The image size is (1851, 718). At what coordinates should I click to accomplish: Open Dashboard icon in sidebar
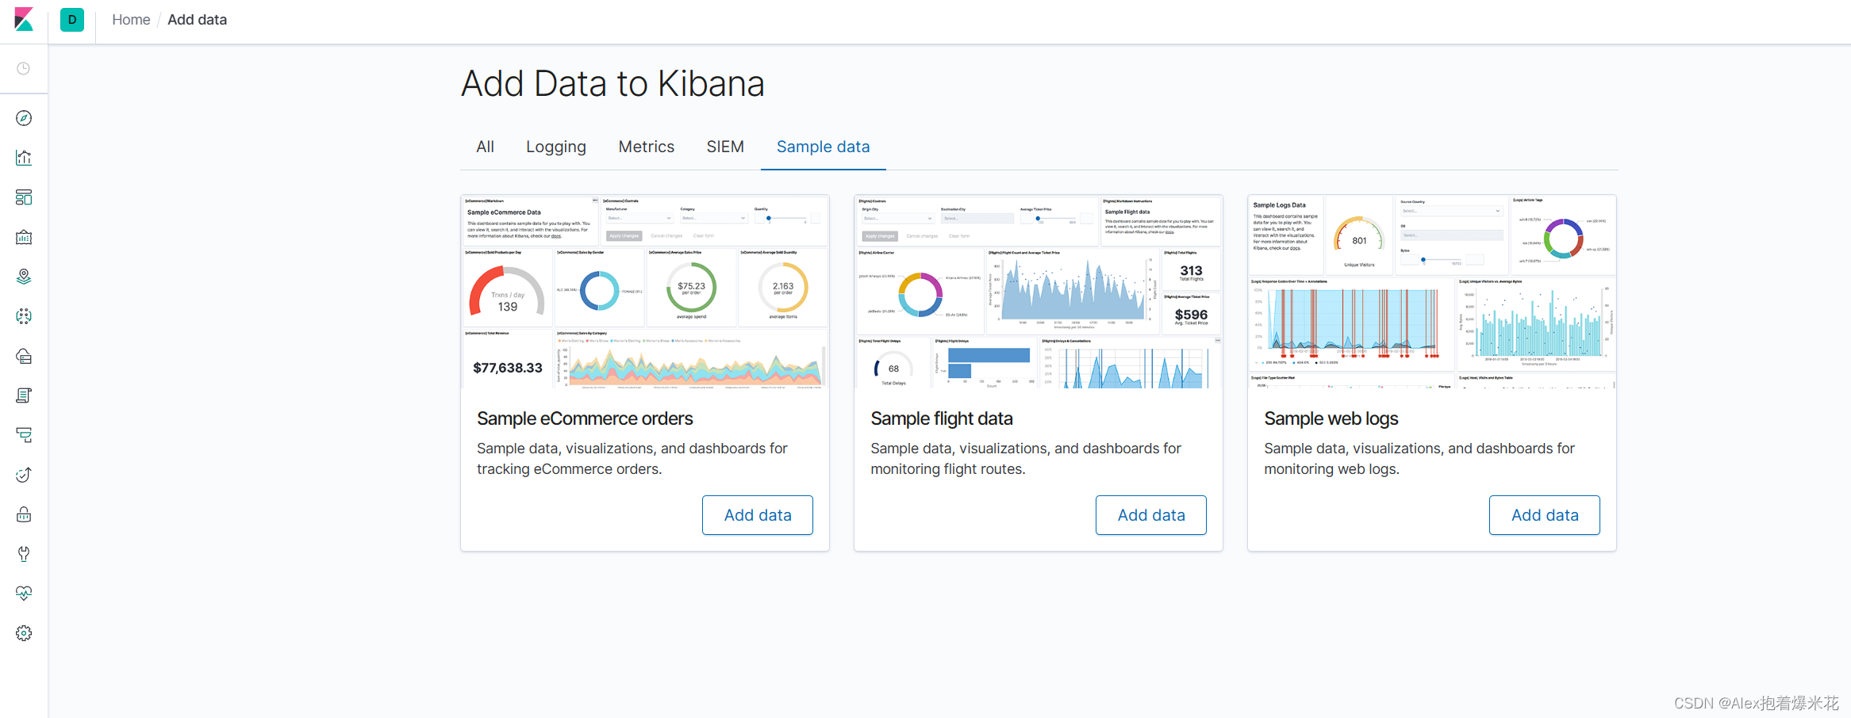pyautogui.click(x=24, y=197)
